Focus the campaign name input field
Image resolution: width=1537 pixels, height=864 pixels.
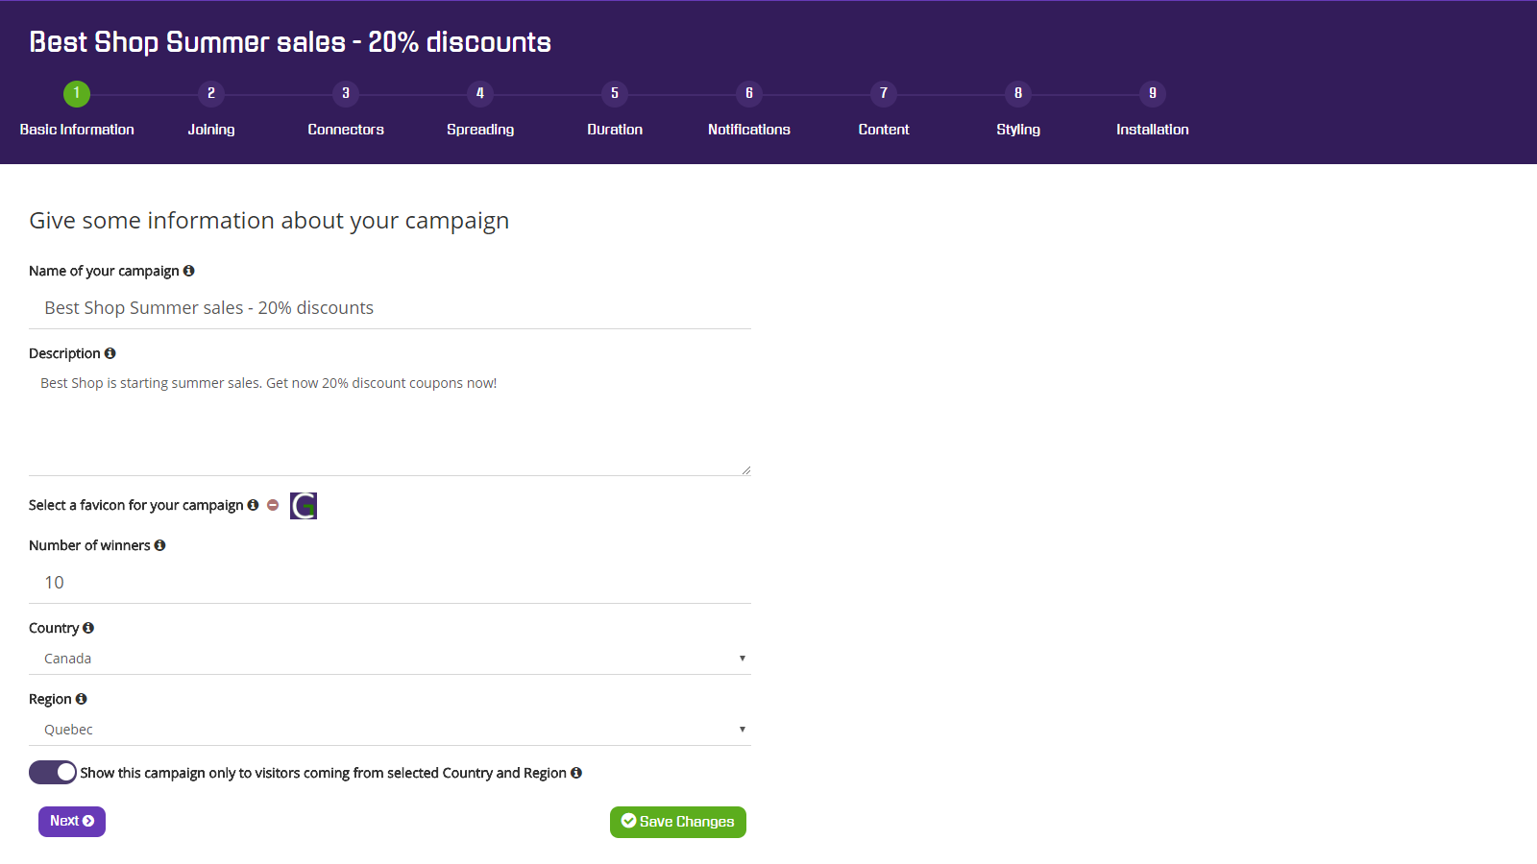click(390, 308)
